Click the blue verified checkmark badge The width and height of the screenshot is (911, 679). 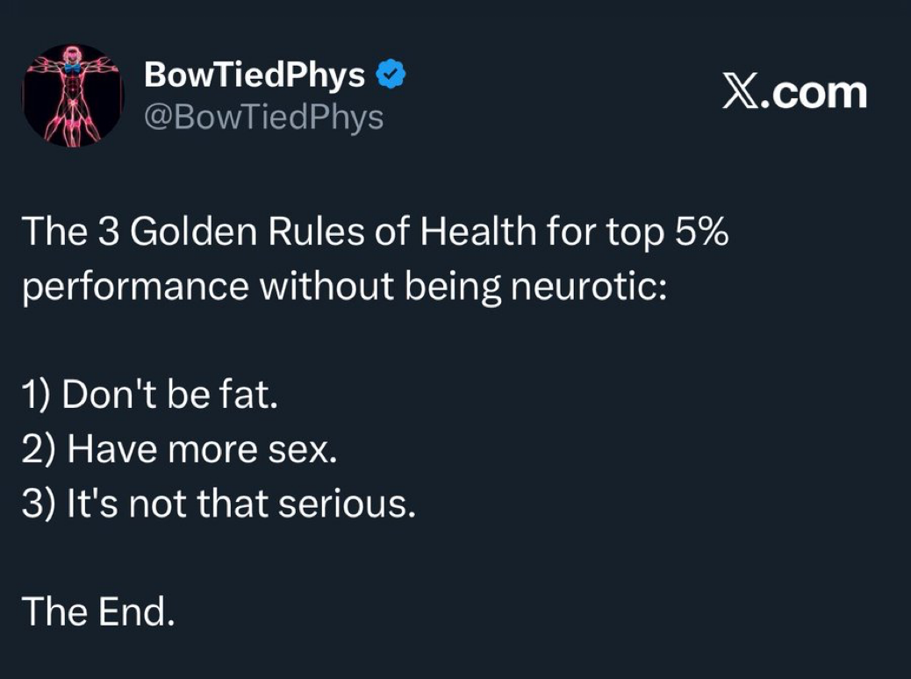tap(390, 76)
